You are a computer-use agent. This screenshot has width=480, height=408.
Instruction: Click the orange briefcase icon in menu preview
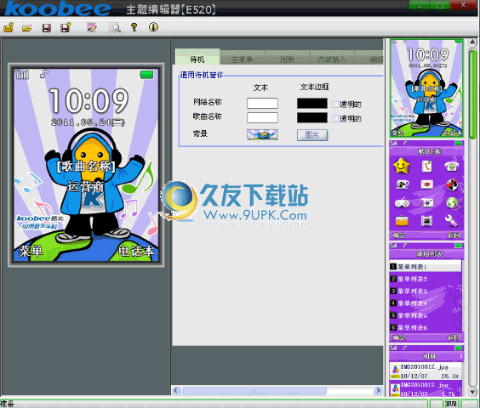402,221
